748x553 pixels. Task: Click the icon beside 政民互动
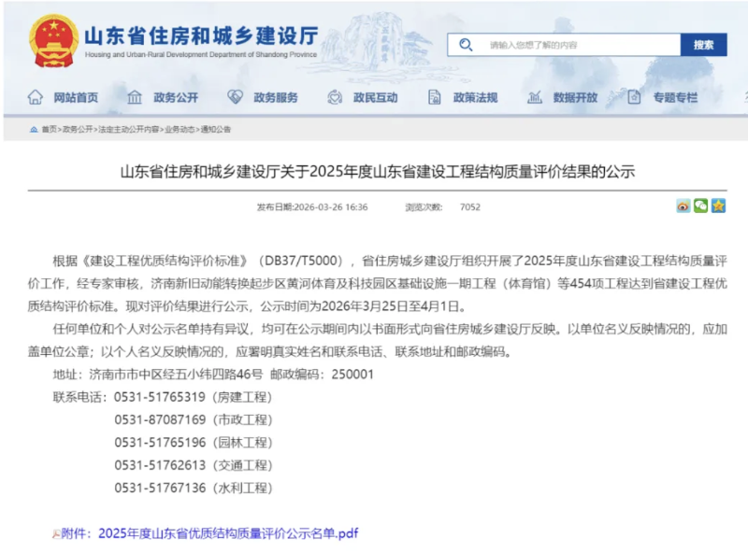point(335,97)
